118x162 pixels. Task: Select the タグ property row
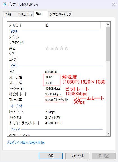click(x=56, y=54)
